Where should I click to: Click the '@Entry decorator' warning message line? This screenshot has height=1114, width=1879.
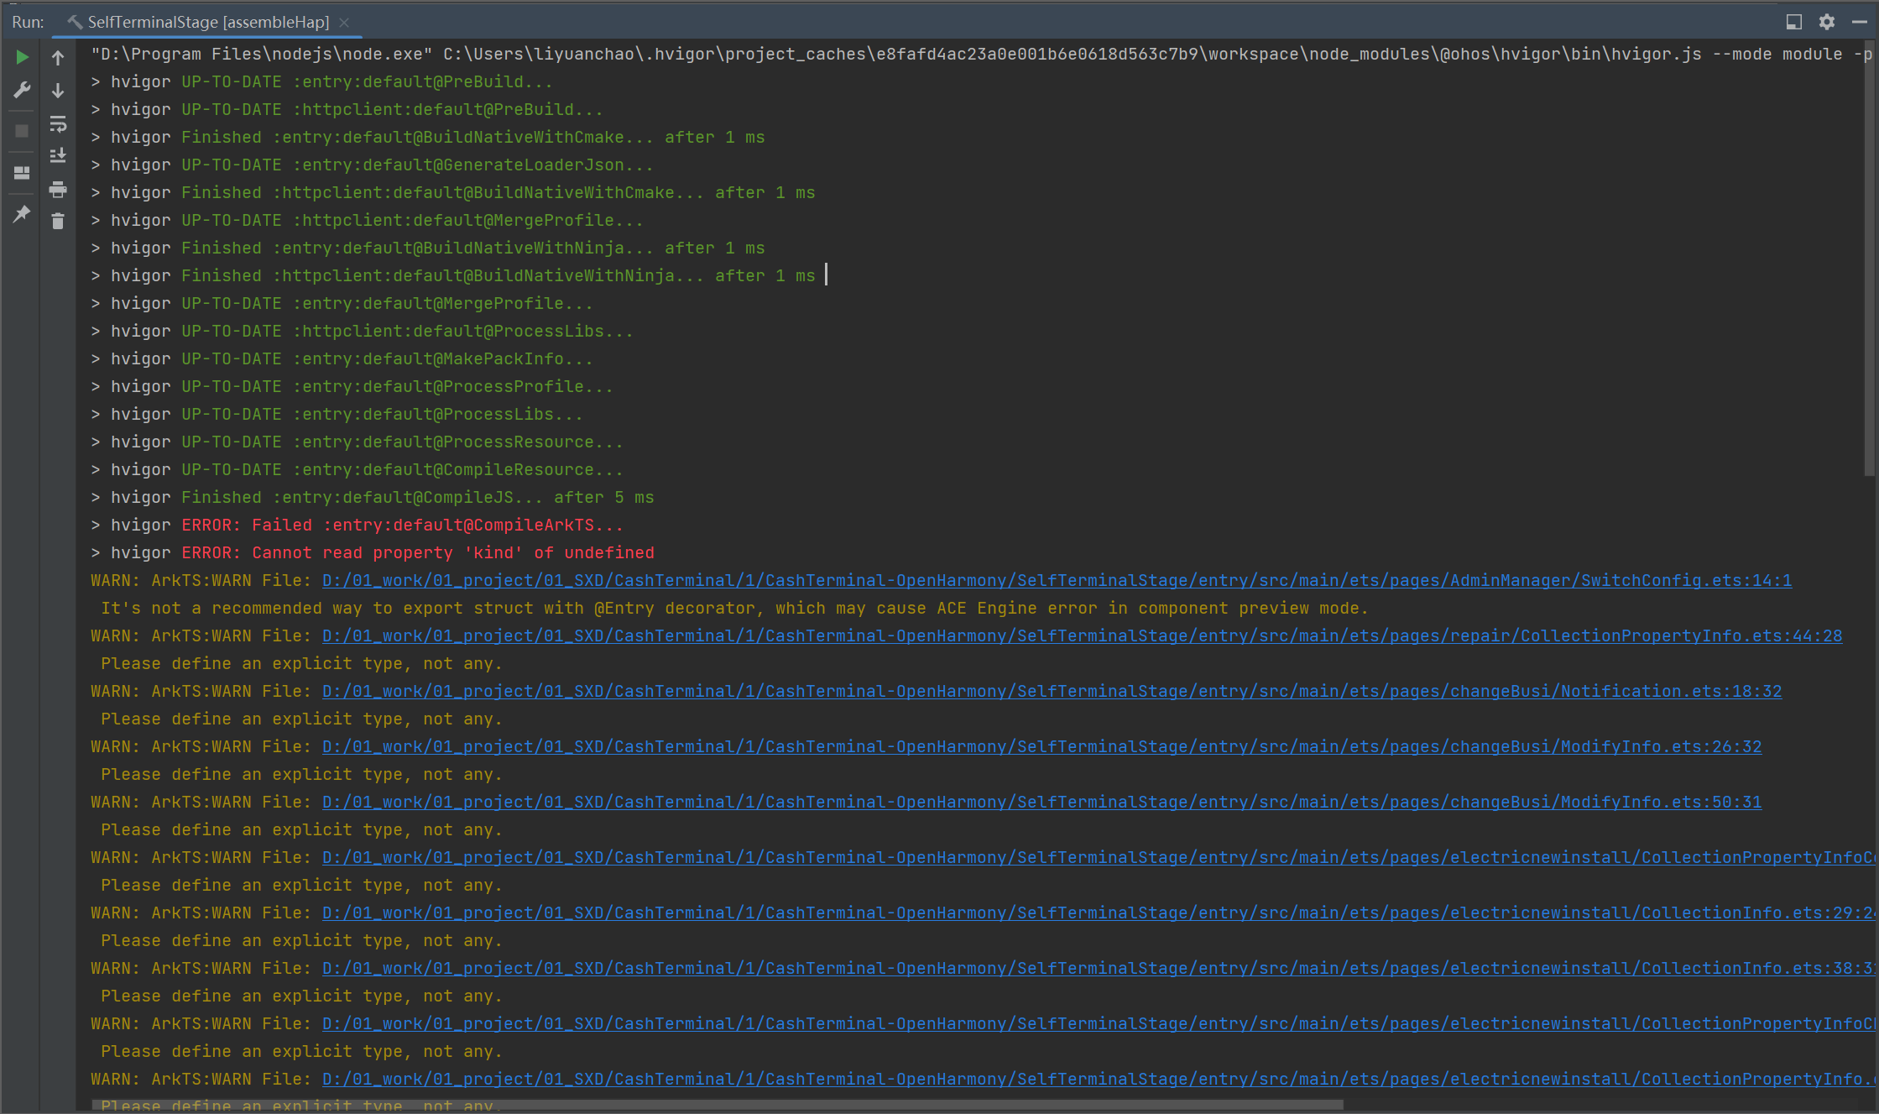coord(734,609)
